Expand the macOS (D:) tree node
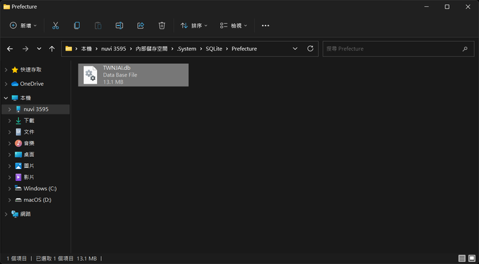This screenshot has width=479, height=264. pyautogui.click(x=10, y=200)
